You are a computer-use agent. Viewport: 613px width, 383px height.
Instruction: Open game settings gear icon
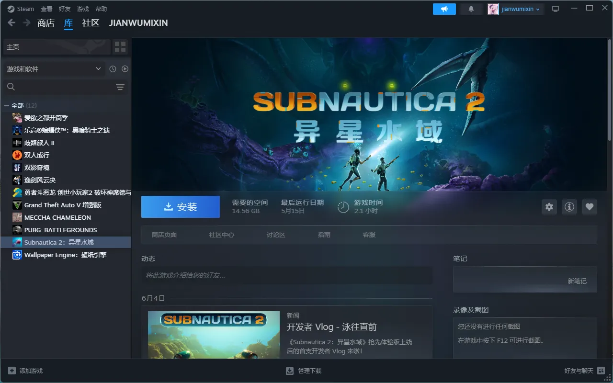click(549, 207)
